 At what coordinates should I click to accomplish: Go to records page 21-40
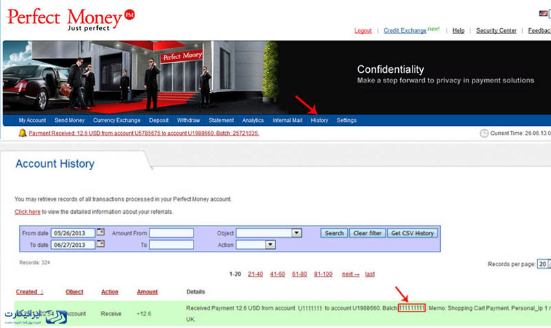(256, 274)
